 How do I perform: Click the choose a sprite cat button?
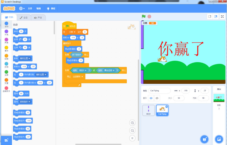(x=204, y=139)
